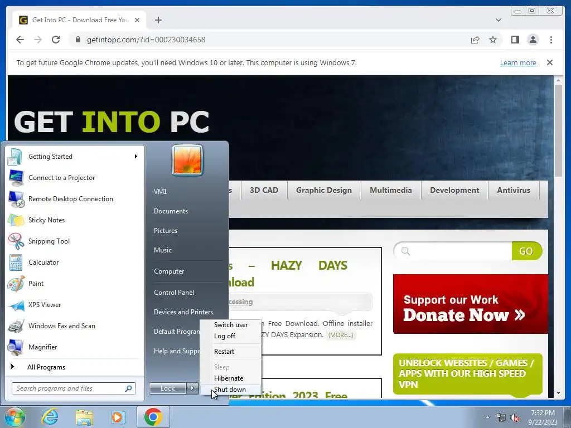Open Multimedia category
571x428 pixels.
[x=391, y=191]
